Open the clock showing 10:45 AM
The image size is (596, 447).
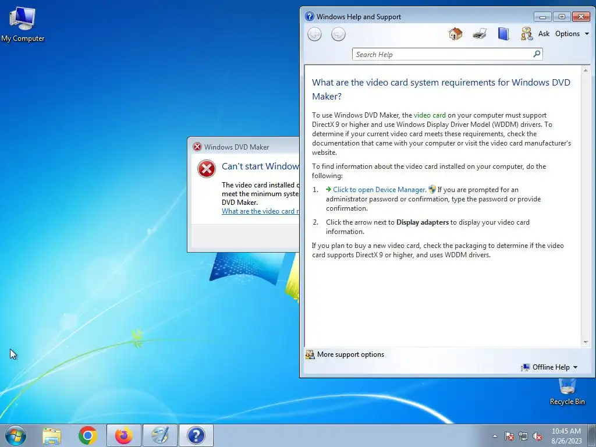pos(566,436)
